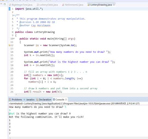
Task: Click the Declaration tab icon
Action: [x=37, y=100]
